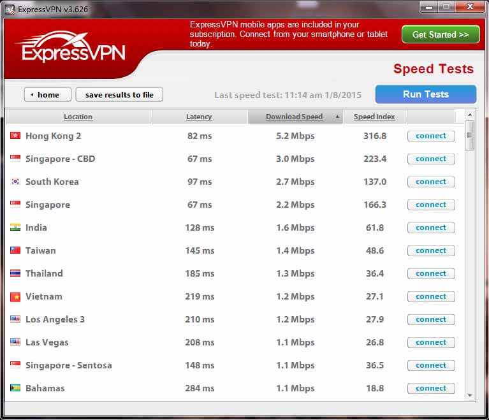The width and height of the screenshot is (489, 420).
Task: Click the 223.4 speed index value
Action: coord(375,159)
